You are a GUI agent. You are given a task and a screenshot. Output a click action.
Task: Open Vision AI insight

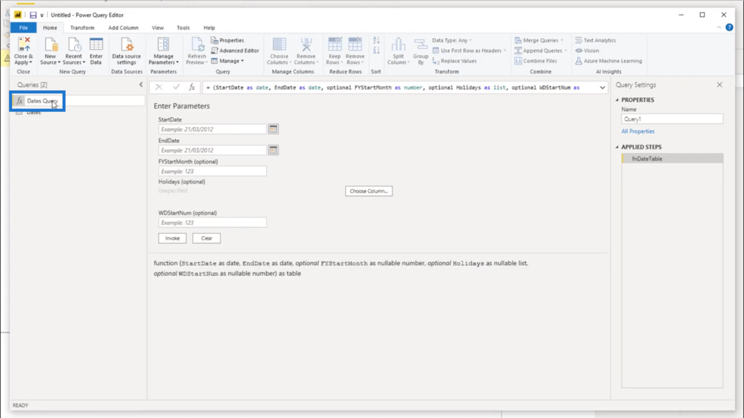[x=587, y=50]
